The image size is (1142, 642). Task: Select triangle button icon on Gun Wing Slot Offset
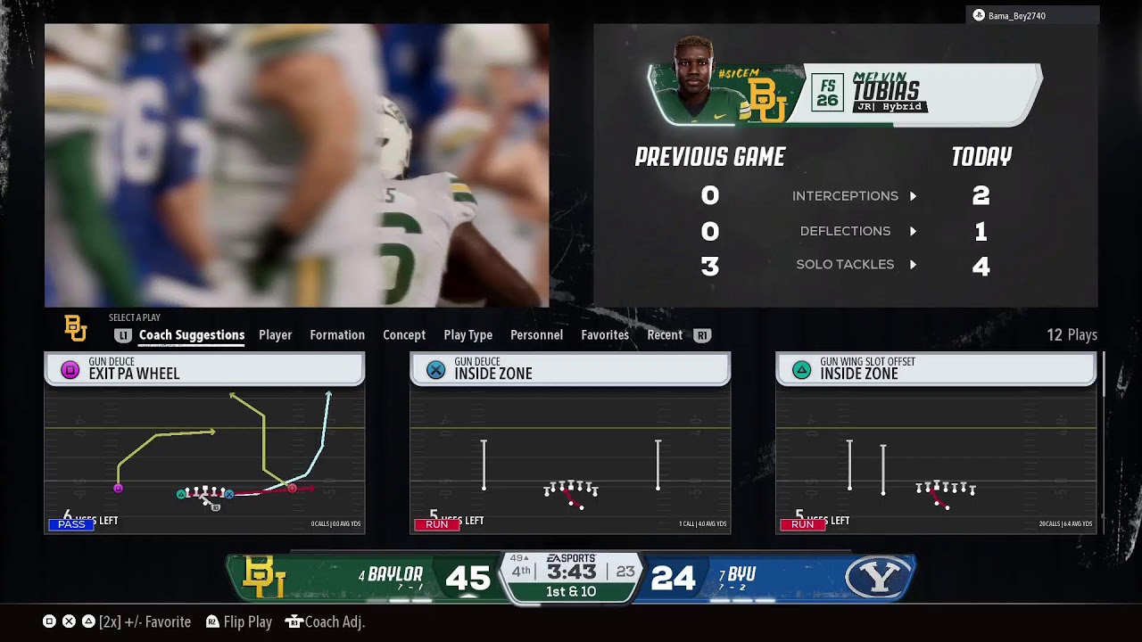[801, 369]
